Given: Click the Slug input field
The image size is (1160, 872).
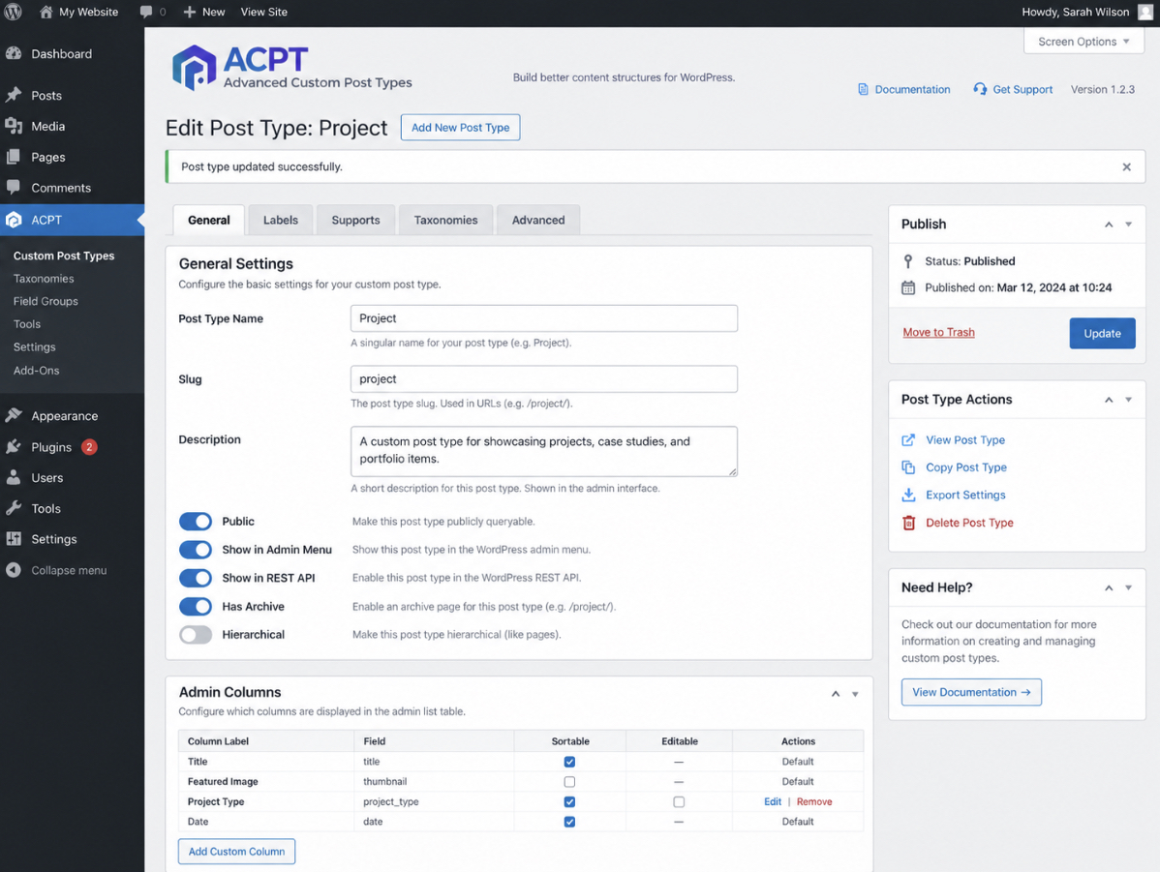Looking at the screenshot, I should (x=544, y=378).
